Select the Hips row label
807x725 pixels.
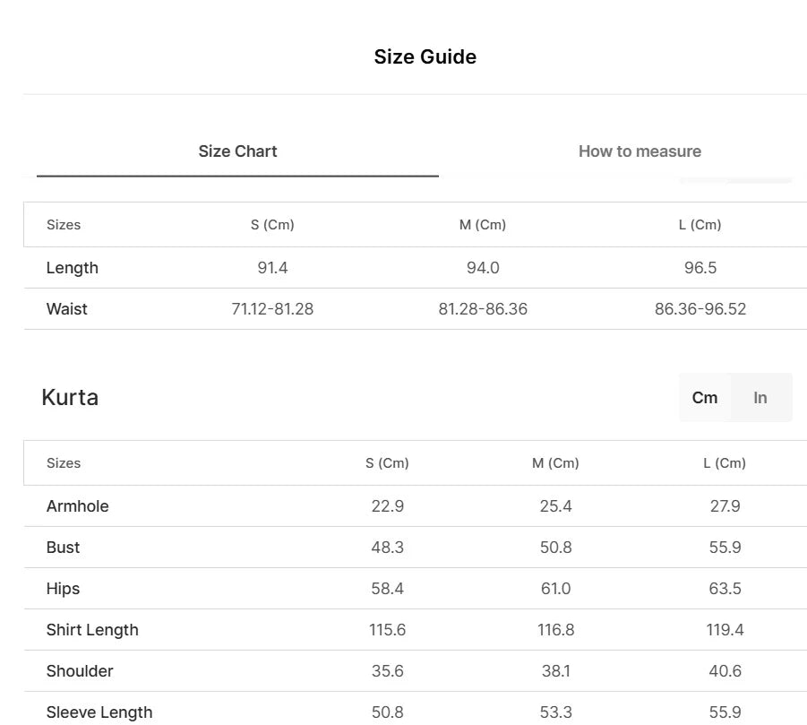click(64, 589)
